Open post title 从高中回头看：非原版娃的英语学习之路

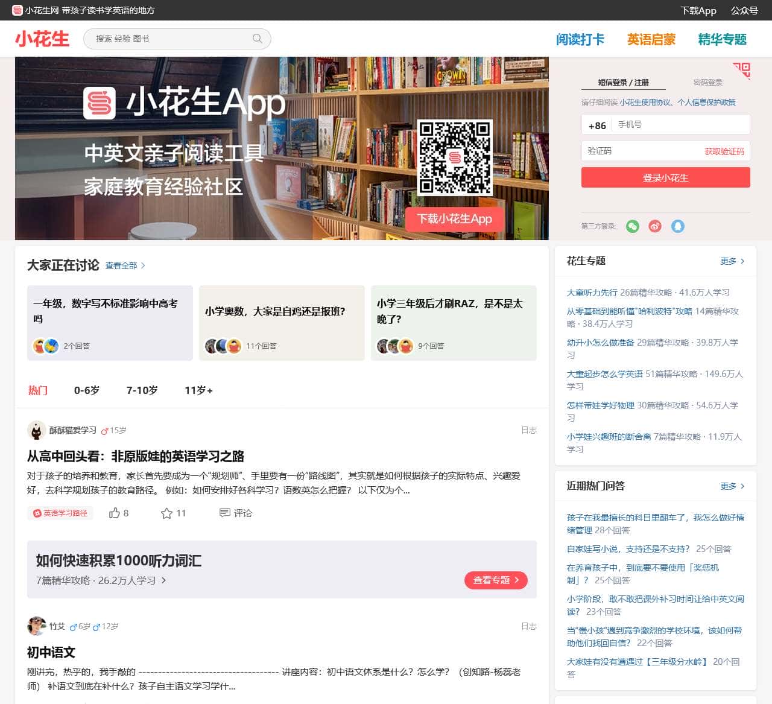[x=136, y=456]
